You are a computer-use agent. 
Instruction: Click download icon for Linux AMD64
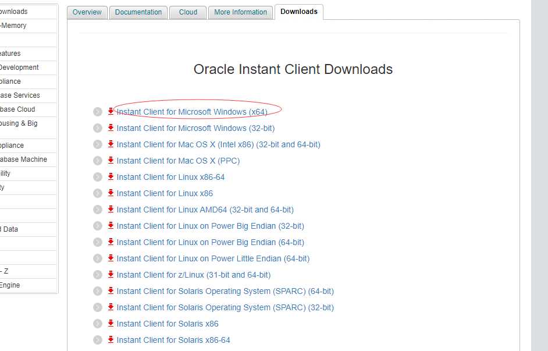(111, 209)
